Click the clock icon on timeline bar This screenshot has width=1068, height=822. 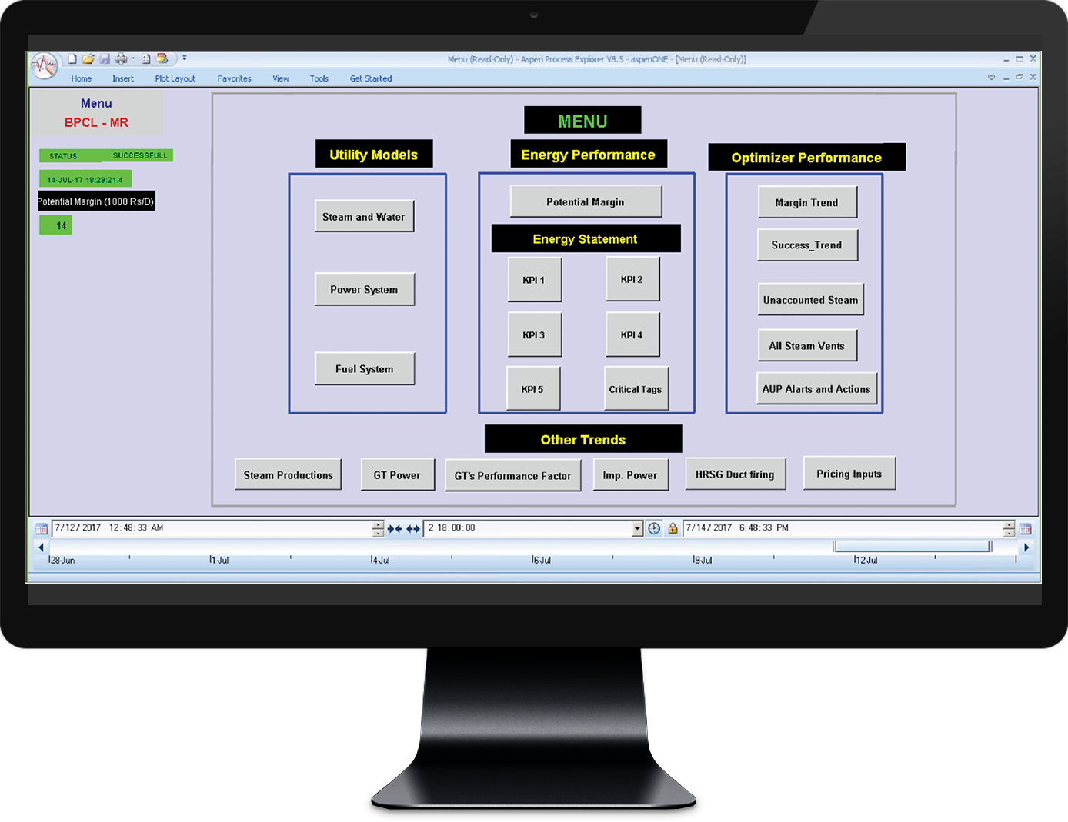pos(654,528)
